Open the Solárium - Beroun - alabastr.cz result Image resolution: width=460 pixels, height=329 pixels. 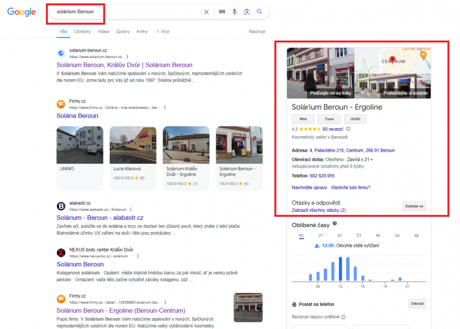[x=100, y=218]
